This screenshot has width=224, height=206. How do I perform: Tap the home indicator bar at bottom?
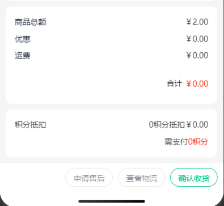point(112,201)
